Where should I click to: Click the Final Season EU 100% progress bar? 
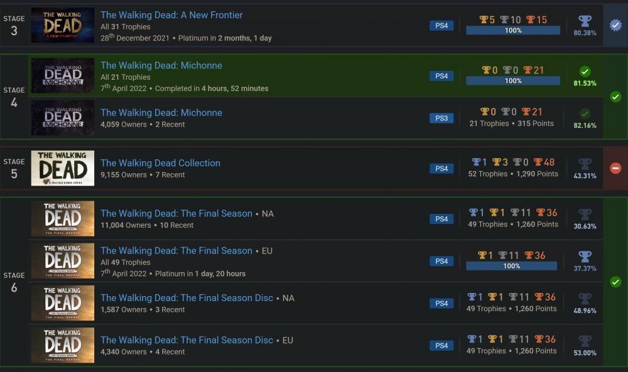coord(511,266)
